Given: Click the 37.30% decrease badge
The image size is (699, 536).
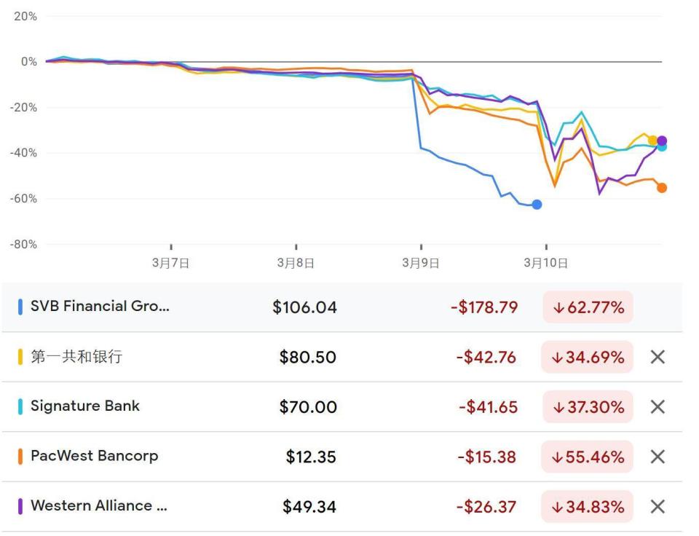Looking at the screenshot, I should [x=588, y=407].
